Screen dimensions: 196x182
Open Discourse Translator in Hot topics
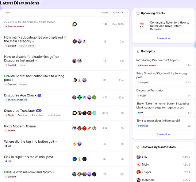(150, 90)
